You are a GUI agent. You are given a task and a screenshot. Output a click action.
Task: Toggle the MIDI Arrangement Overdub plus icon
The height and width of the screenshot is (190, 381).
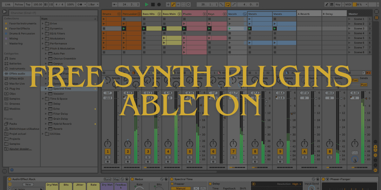[168, 5]
